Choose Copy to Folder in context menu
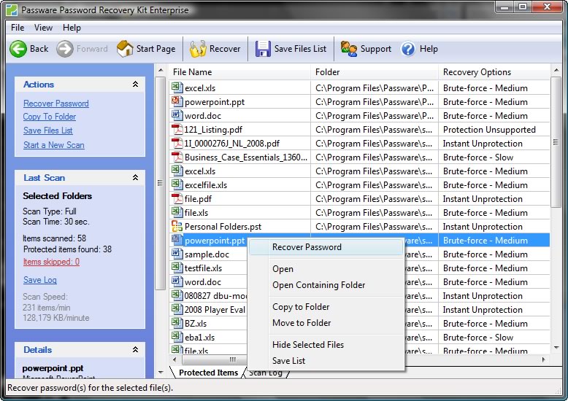Image resolution: width=568 pixels, height=401 pixels. (x=326, y=306)
